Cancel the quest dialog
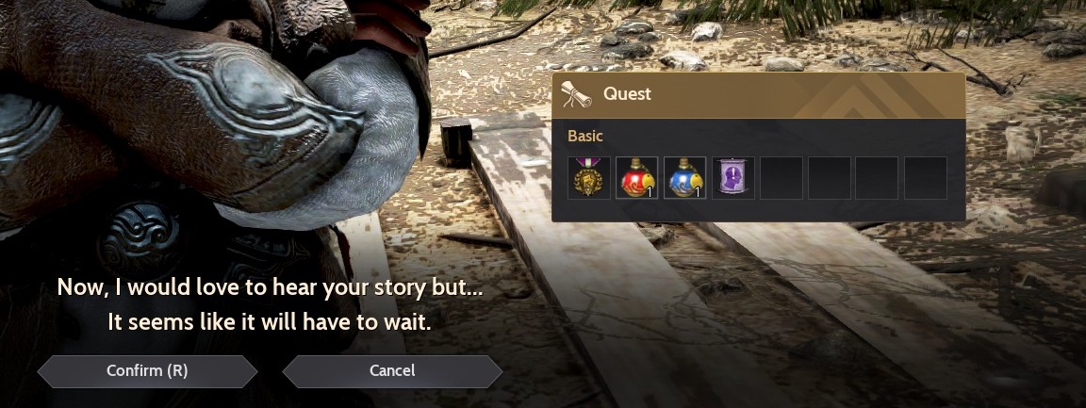The height and width of the screenshot is (408, 1086). [x=392, y=371]
